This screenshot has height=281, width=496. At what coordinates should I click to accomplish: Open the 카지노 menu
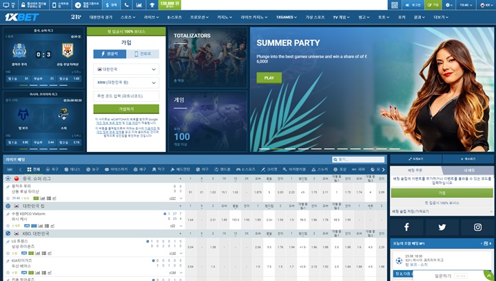click(x=225, y=17)
